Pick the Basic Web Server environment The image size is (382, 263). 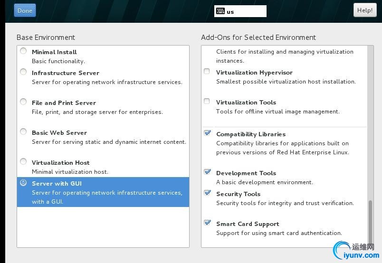tap(23, 131)
